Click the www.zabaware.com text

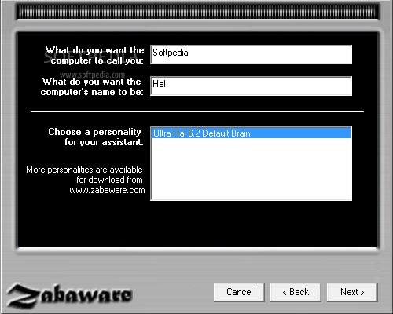coord(107,190)
